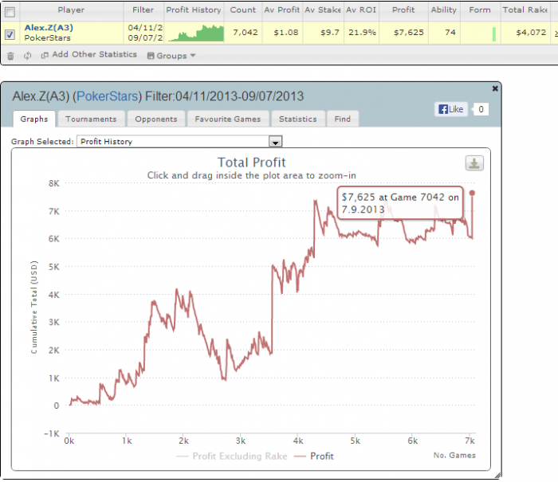Click the chart end point marker at game 7042
Image resolution: width=558 pixels, height=482 pixels.
pos(472,193)
